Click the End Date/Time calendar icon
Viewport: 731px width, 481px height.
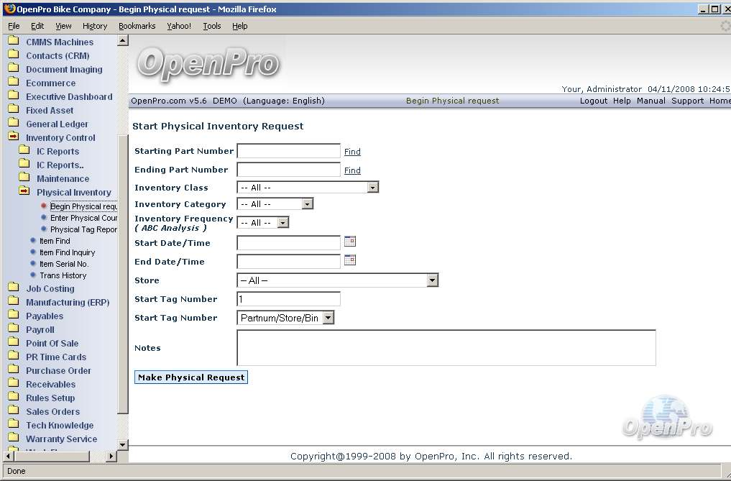pos(350,260)
